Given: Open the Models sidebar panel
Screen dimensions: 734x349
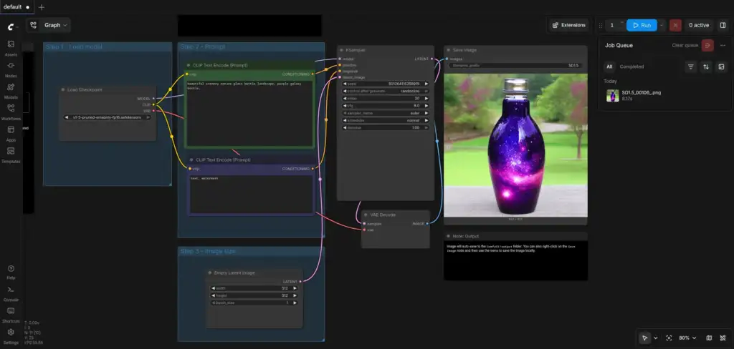Looking at the screenshot, I should [x=11, y=91].
